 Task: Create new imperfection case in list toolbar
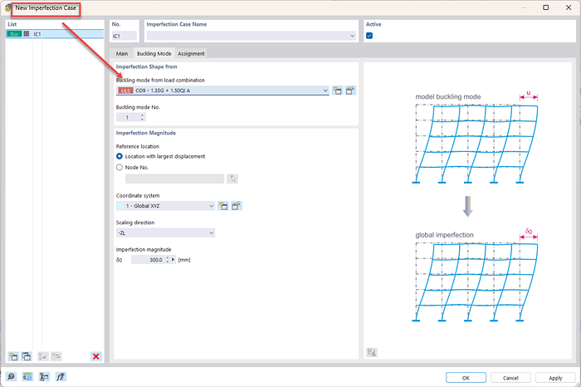pyautogui.click(x=13, y=356)
